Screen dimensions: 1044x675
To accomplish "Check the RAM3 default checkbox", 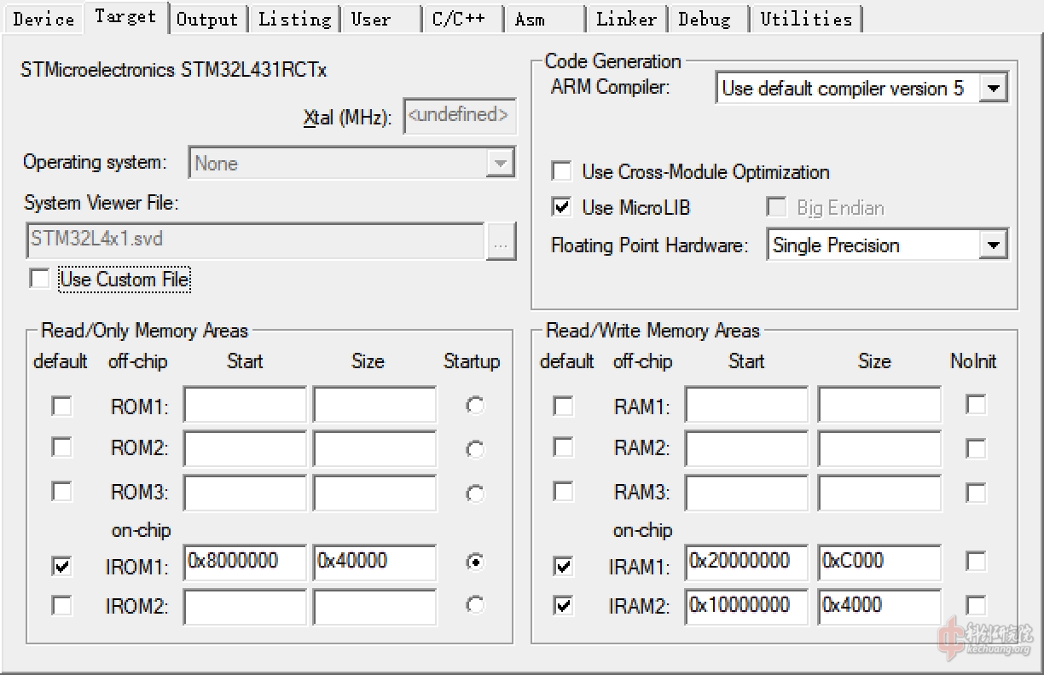I will (563, 492).
